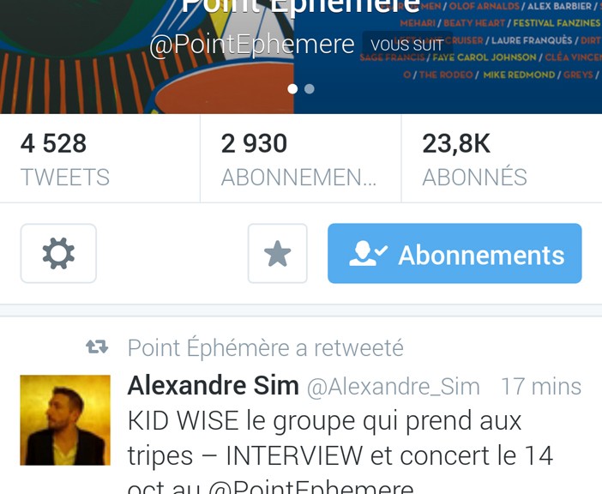Screen dimensions: 602x494
Task: Open Alexandre Sim's profile picture
Action: click(x=65, y=420)
